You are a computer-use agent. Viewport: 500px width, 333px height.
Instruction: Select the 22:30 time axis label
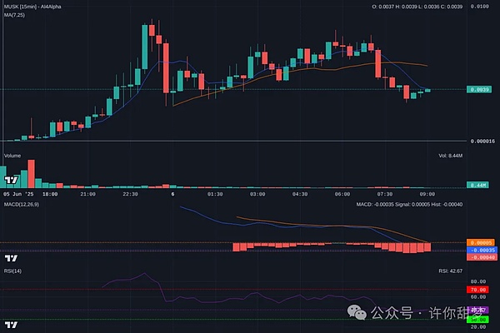coord(130,194)
